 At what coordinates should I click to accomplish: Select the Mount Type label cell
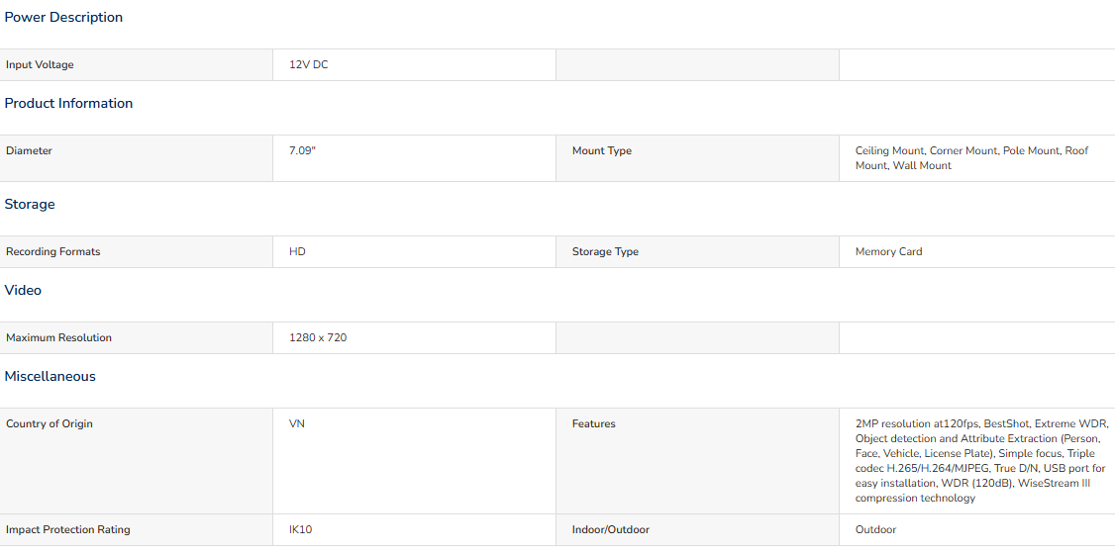point(697,158)
